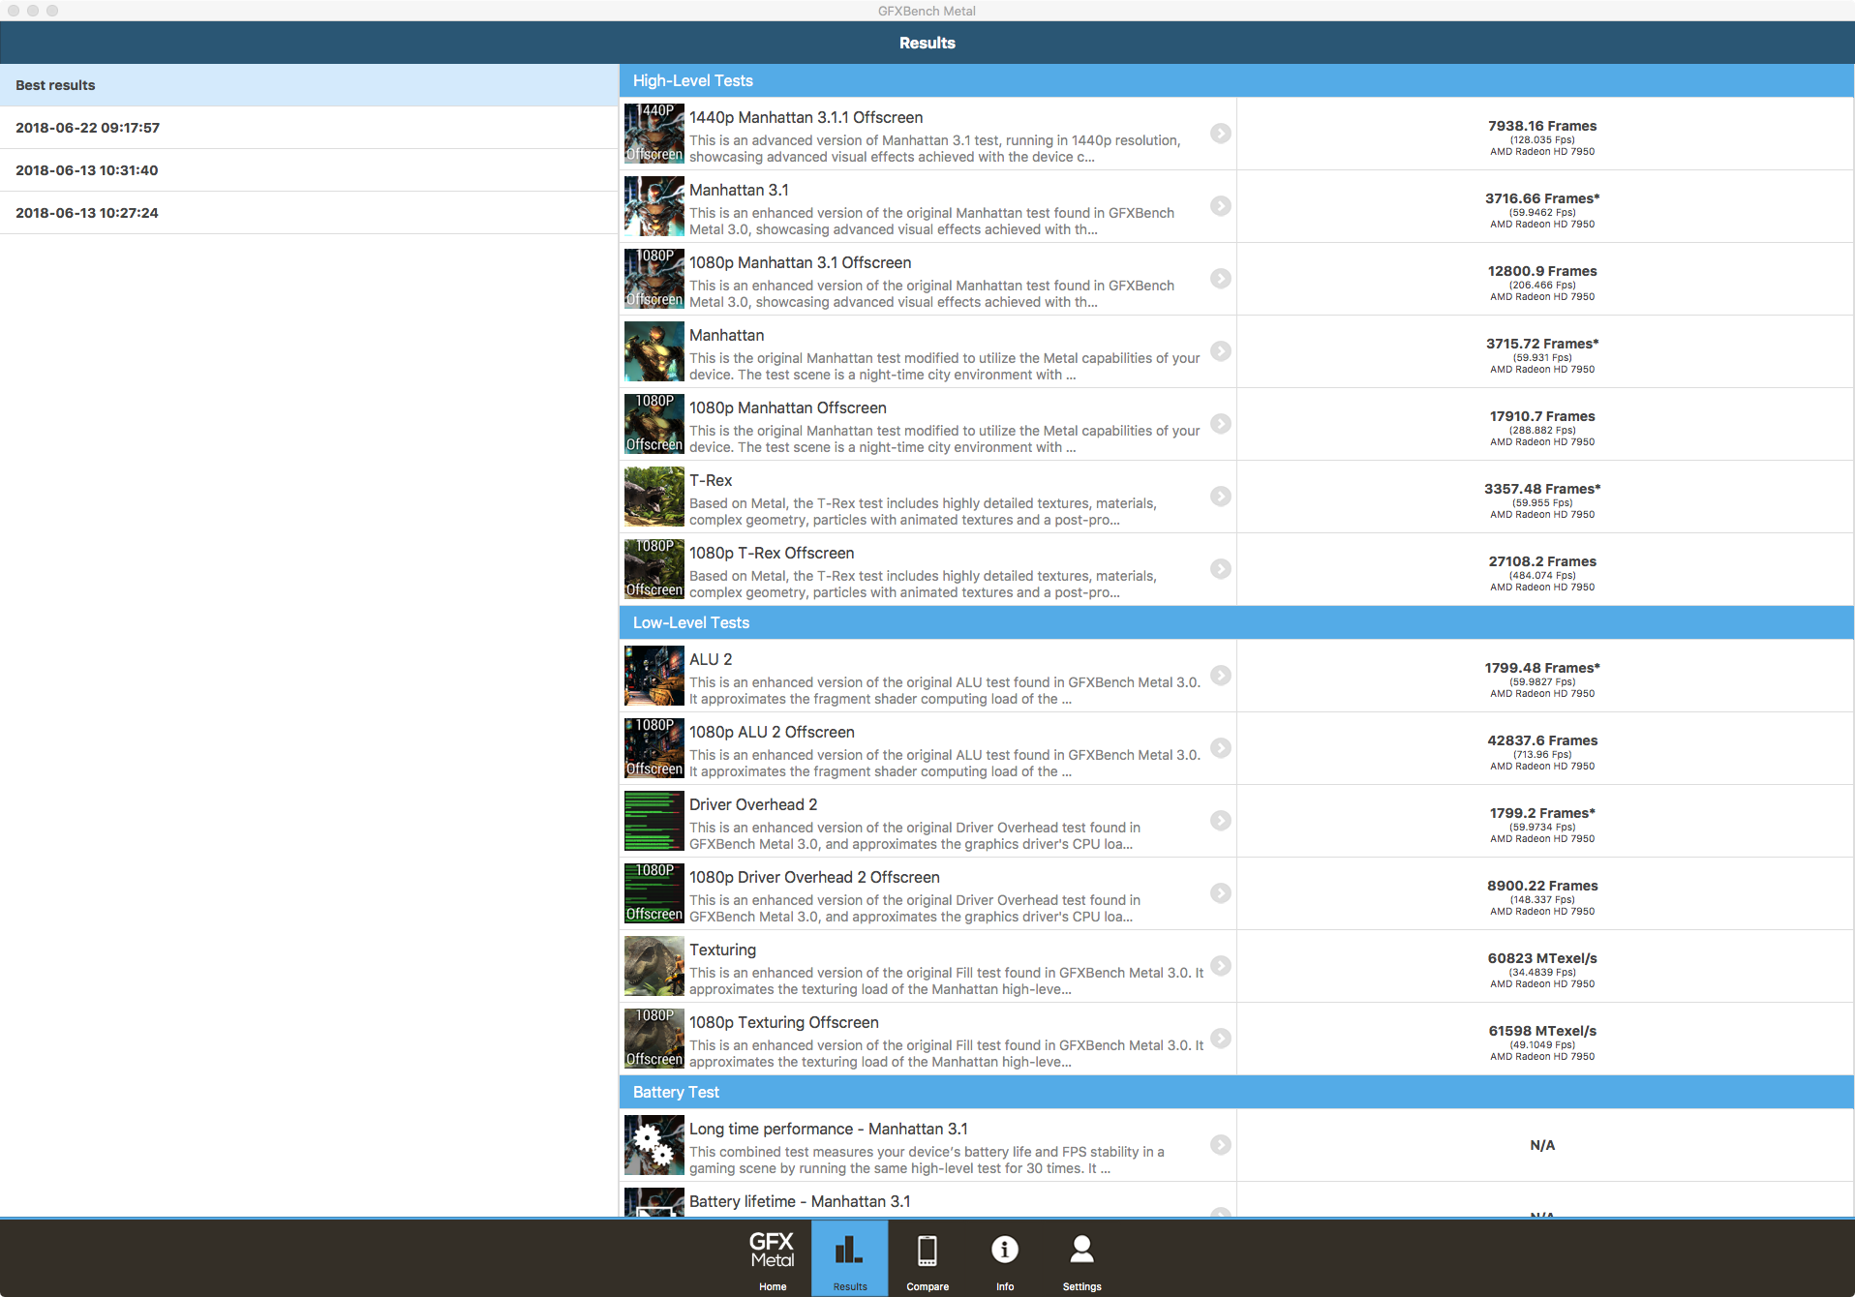Open details arrow for Long time performance
This screenshot has width=1855, height=1297.
pyautogui.click(x=1221, y=1145)
